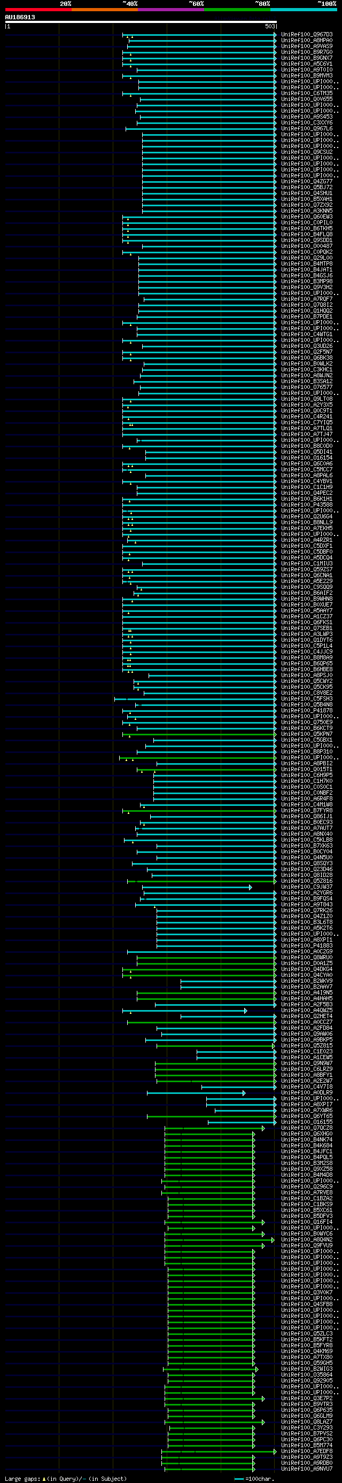The width and height of the screenshot is (342, 1483).
Task: Choose hit UniRef100_A0DLR9
Action: [x=307, y=1093]
